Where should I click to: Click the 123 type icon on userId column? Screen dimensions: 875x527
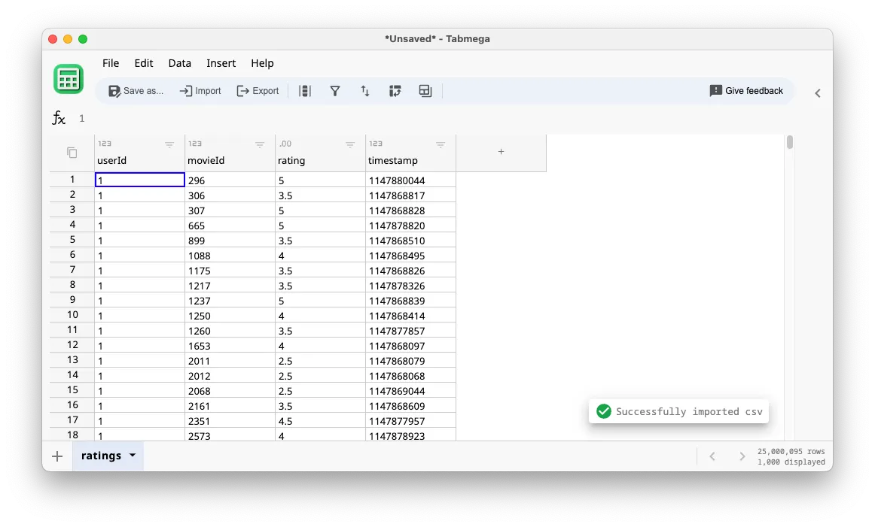(105, 143)
